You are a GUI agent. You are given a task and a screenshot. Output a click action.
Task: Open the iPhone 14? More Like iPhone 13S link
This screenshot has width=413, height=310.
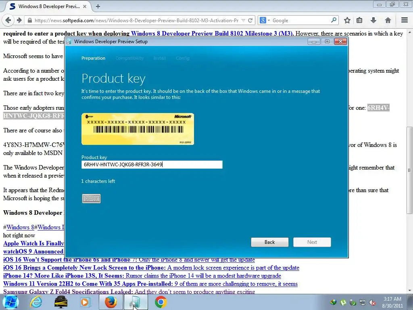142,276
